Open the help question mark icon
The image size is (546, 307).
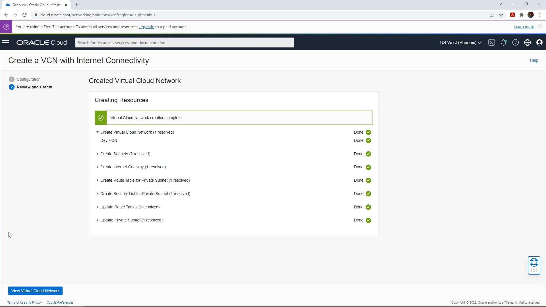point(515,43)
